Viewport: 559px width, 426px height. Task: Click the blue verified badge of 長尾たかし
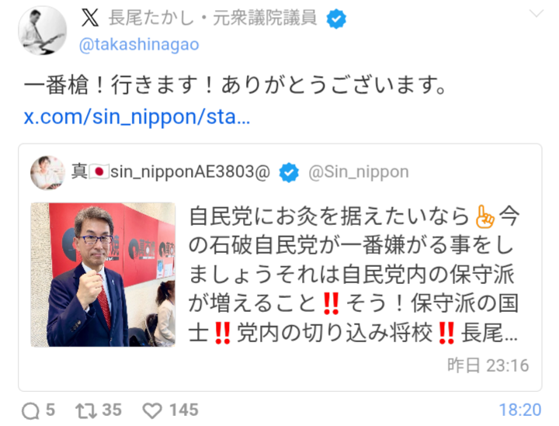pyautogui.click(x=336, y=19)
